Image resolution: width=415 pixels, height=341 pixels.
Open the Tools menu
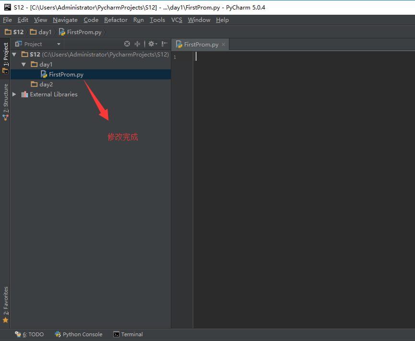[157, 20]
